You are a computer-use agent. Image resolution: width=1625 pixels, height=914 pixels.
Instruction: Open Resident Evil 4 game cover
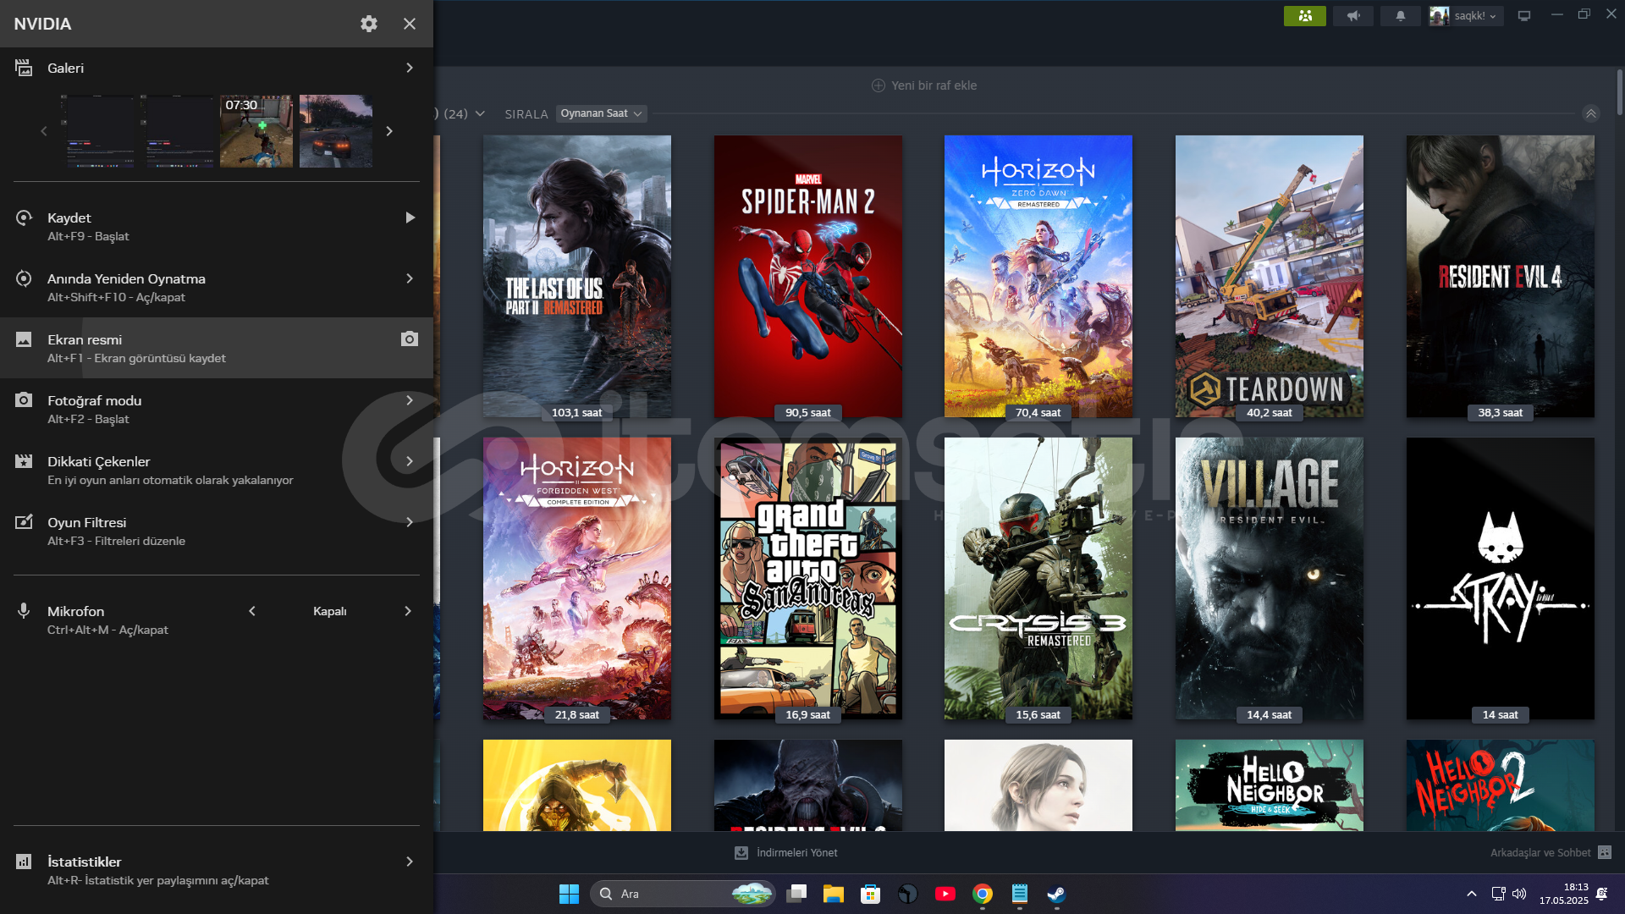tap(1501, 276)
